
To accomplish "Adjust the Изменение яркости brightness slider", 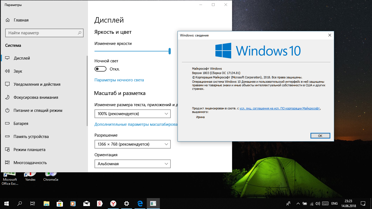I will 132,51.
